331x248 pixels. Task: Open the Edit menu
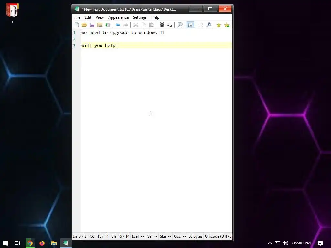click(x=88, y=17)
